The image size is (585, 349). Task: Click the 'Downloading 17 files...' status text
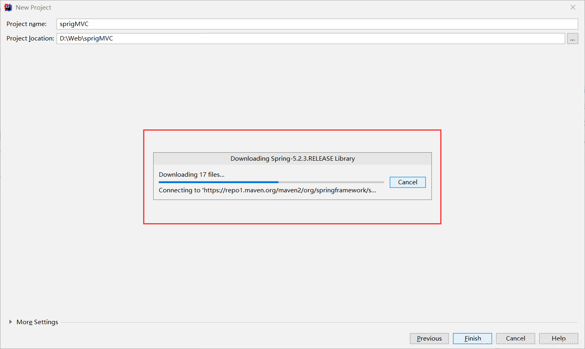[192, 175]
